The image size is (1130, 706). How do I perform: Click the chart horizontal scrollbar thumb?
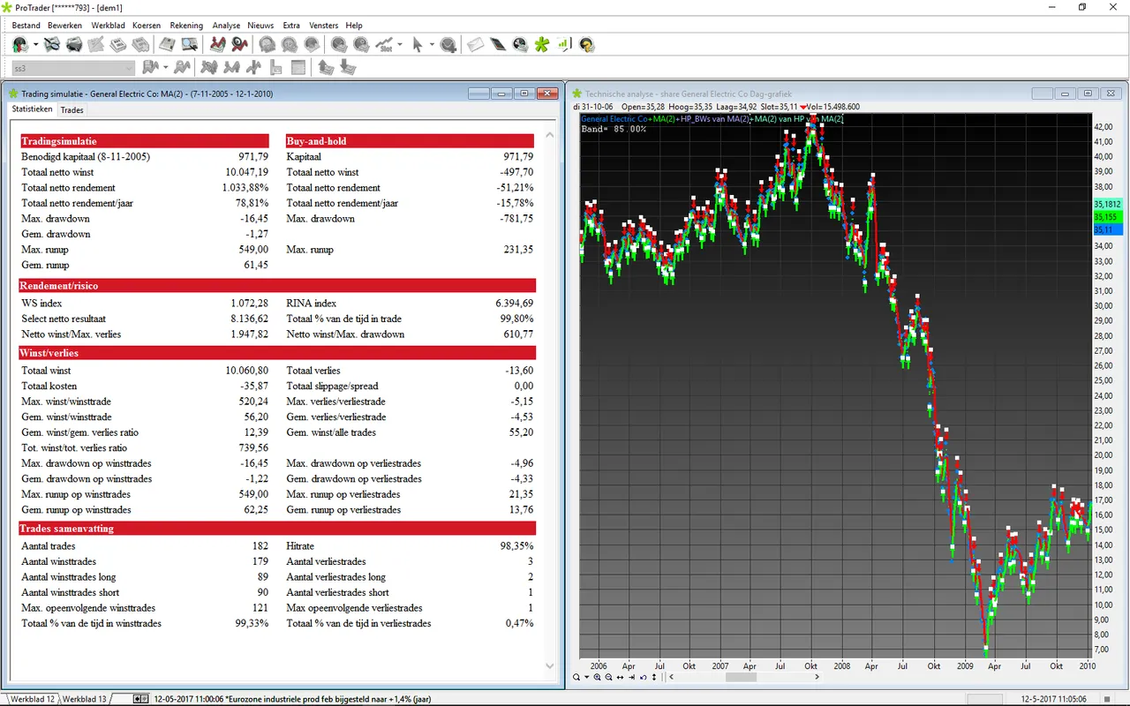pos(742,677)
